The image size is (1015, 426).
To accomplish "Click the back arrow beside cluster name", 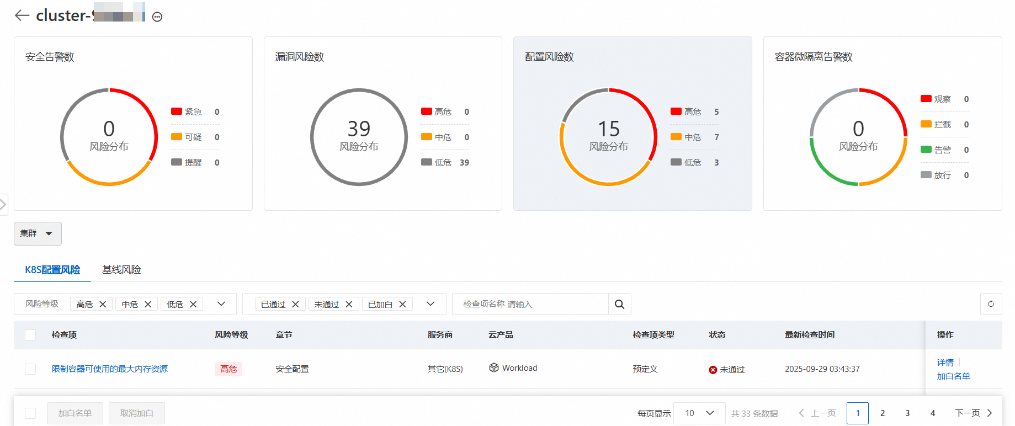I will pyautogui.click(x=22, y=15).
